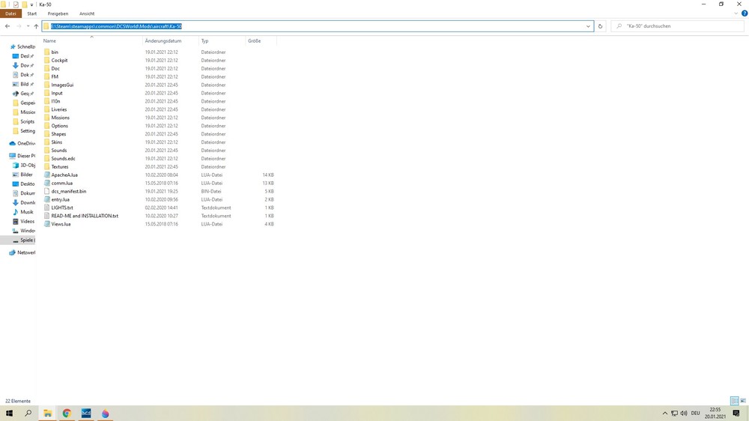The width and height of the screenshot is (749, 421).
Task: Expand the address bar history dropdown
Action: (x=588, y=26)
